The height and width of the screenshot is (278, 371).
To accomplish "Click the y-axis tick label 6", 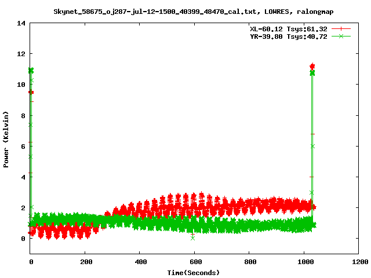I will click(x=23, y=147).
